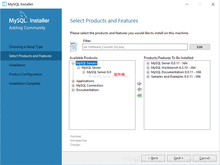Select MySQL Server 8.0.11 - X64 to be installed
Screen dimensions: 220x165
tap(169, 63)
